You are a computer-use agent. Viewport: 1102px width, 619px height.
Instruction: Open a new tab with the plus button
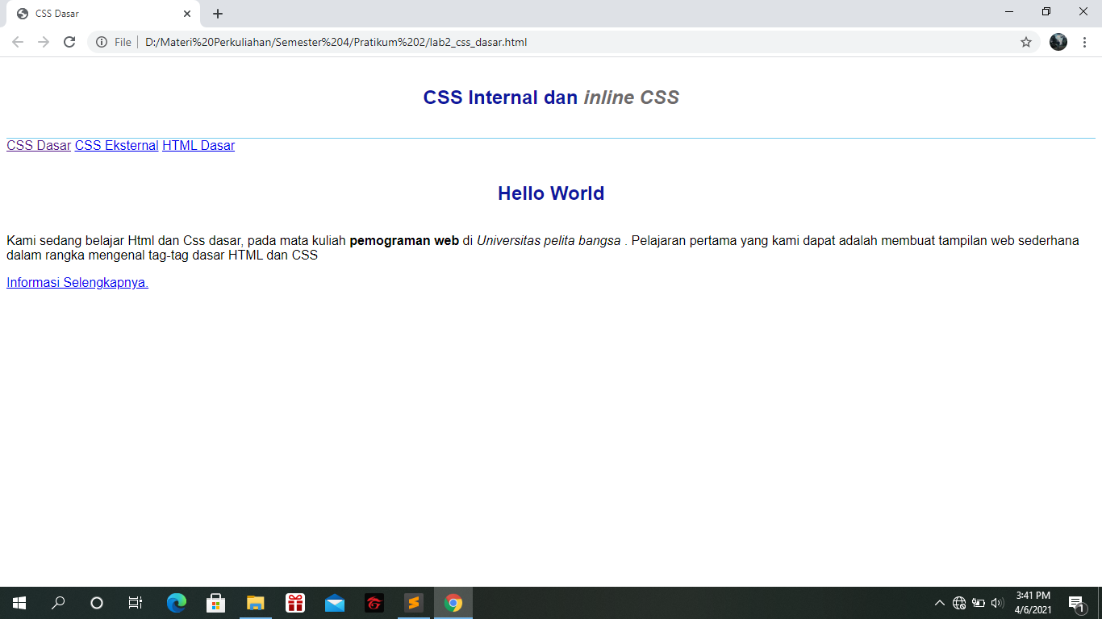(x=218, y=14)
